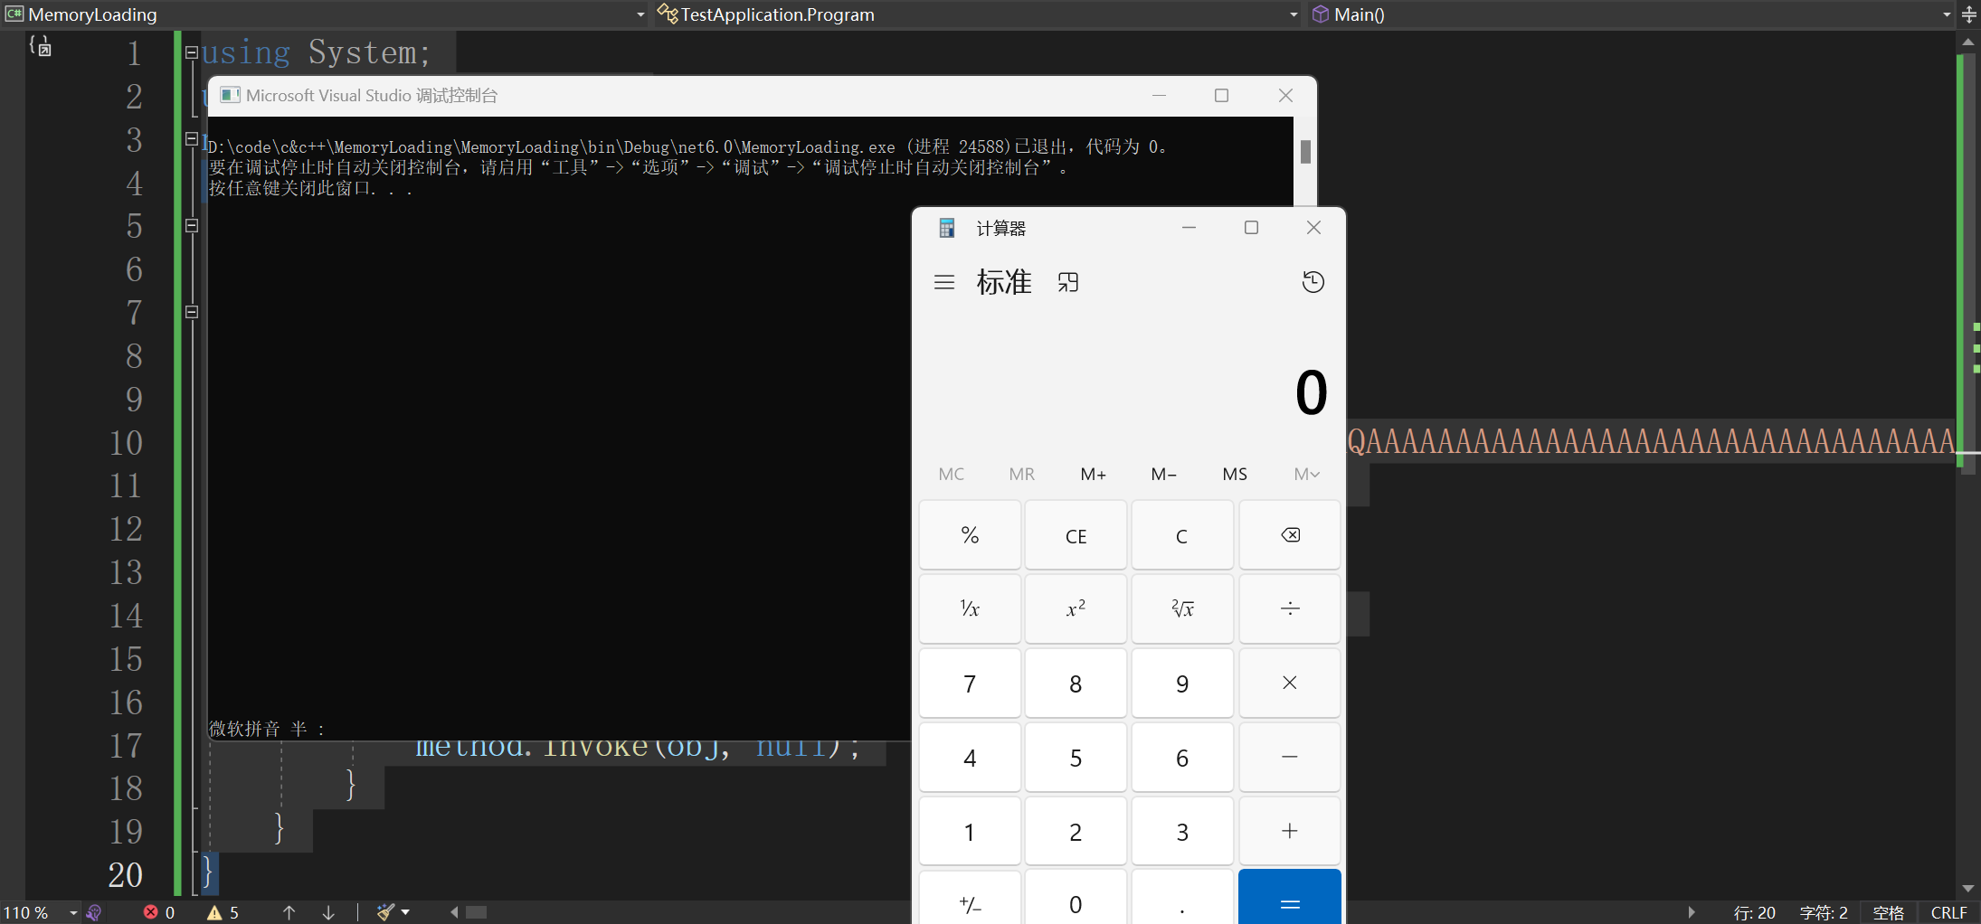
Task: Toggle calculator keep-on-top mode icon
Action: (x=1068, y=282)
